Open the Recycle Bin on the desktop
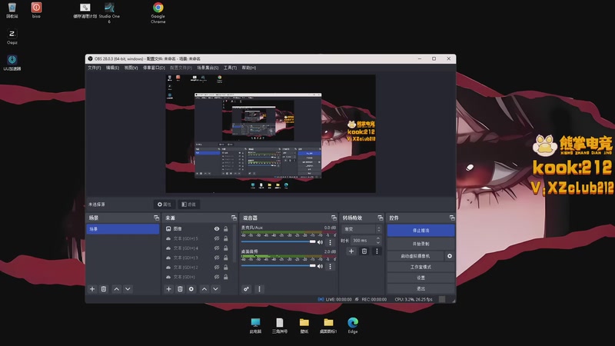 [12, 11]
